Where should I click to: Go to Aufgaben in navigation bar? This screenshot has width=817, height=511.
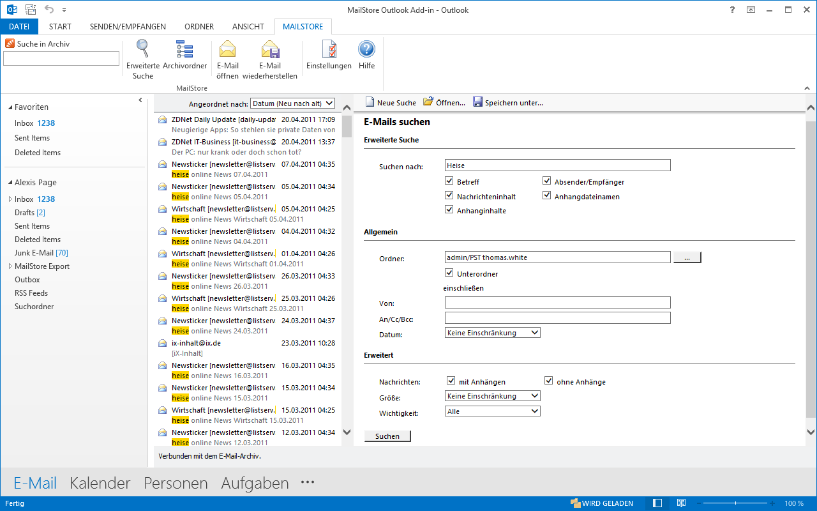click(255, 484)
